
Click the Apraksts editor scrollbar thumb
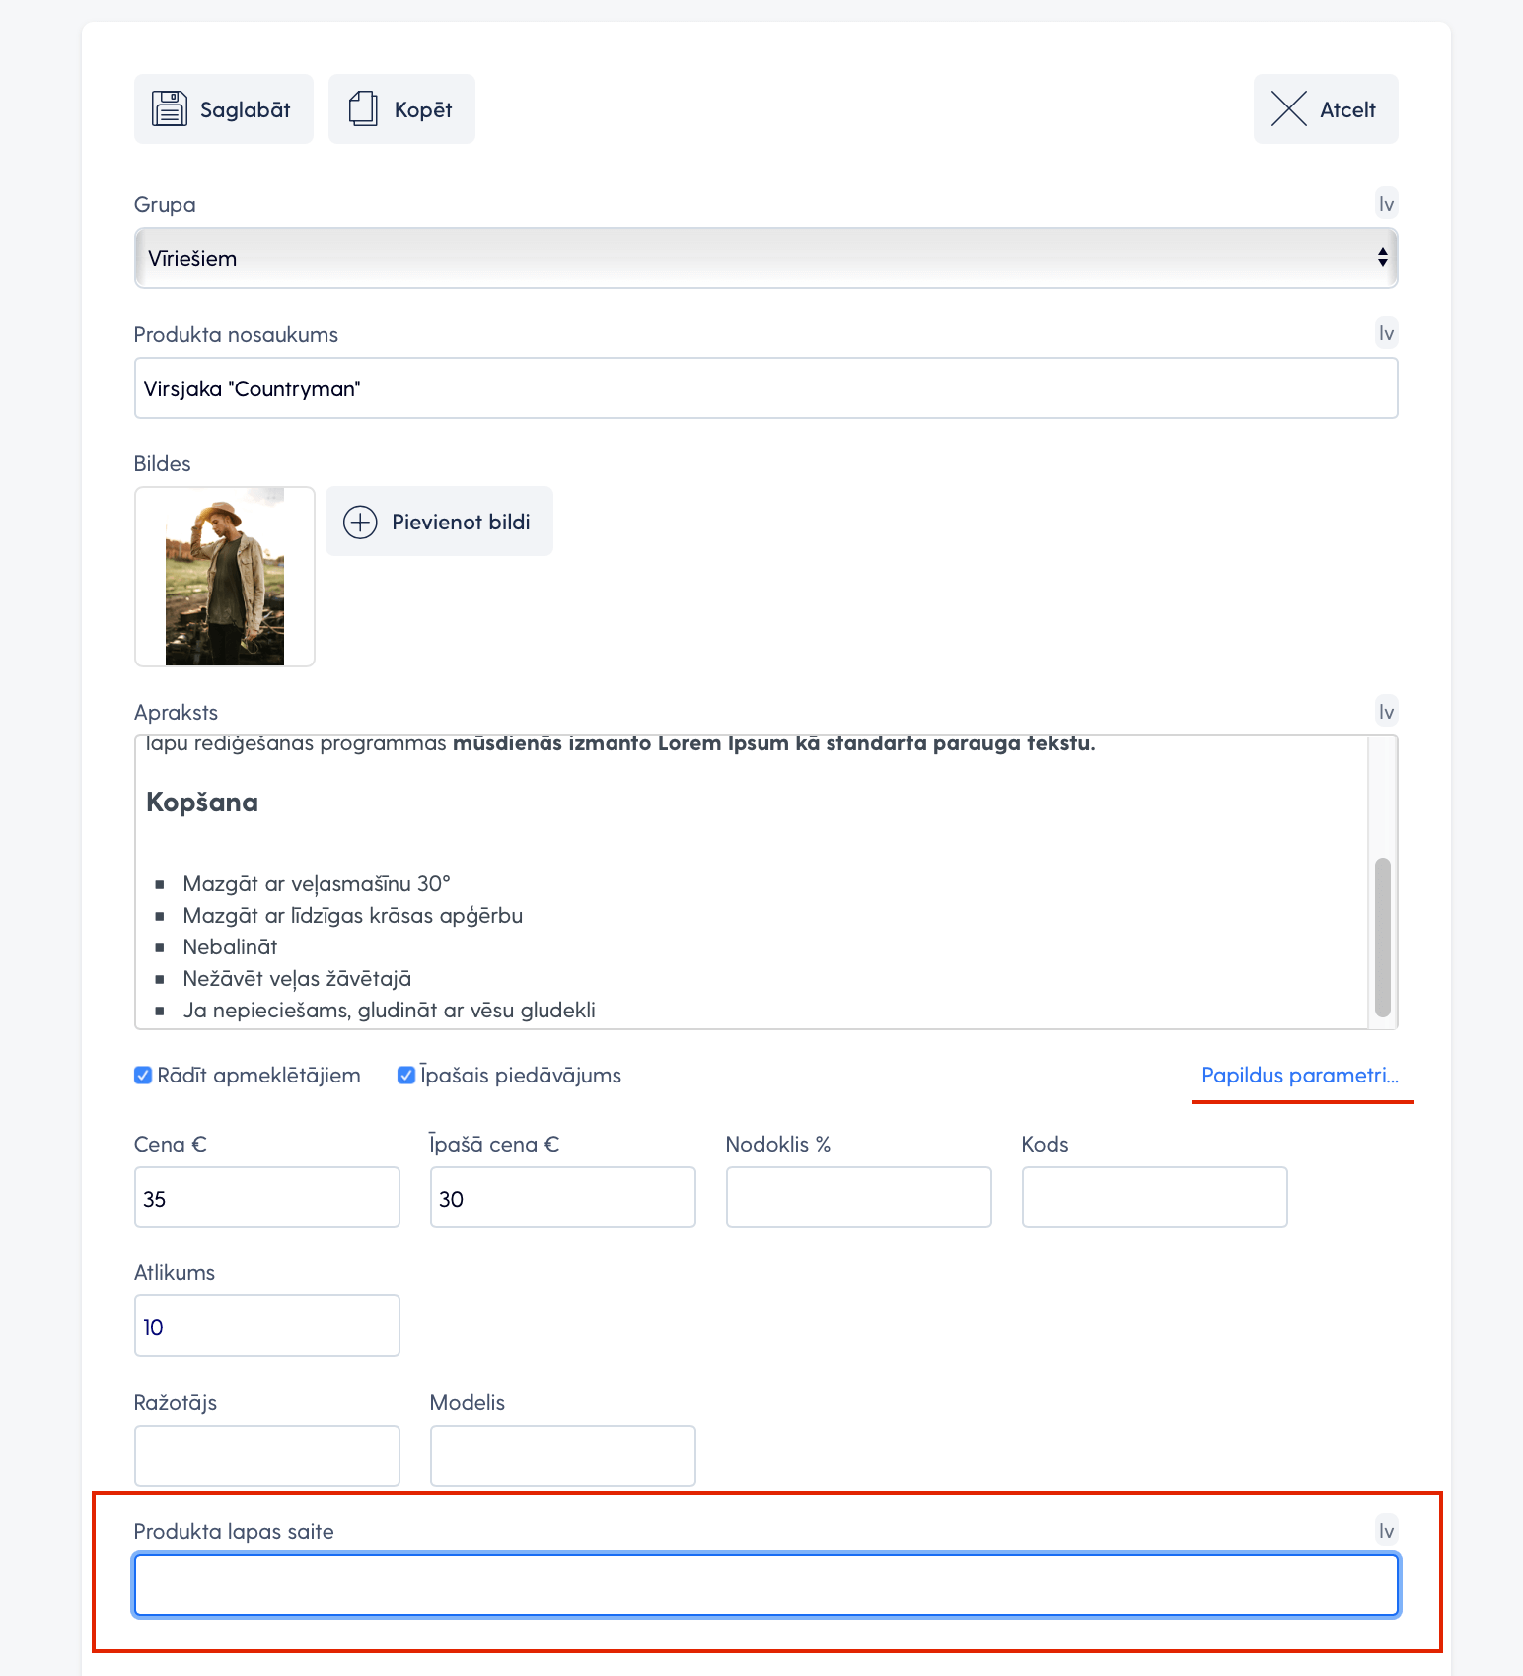[1383, 937]
